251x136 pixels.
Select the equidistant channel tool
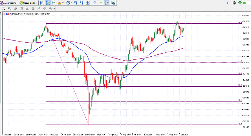15,8
